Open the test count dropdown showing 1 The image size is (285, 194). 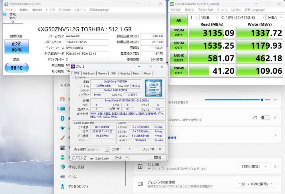[193, 17]
